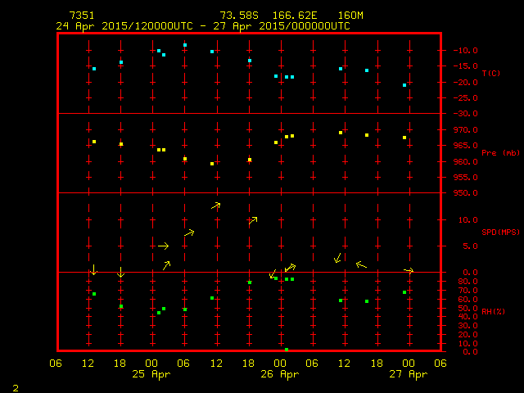The height and width of the screenshot is (393, 524).
Task: Click the lowest yellow pressure data point
Action: coord(212,164)
